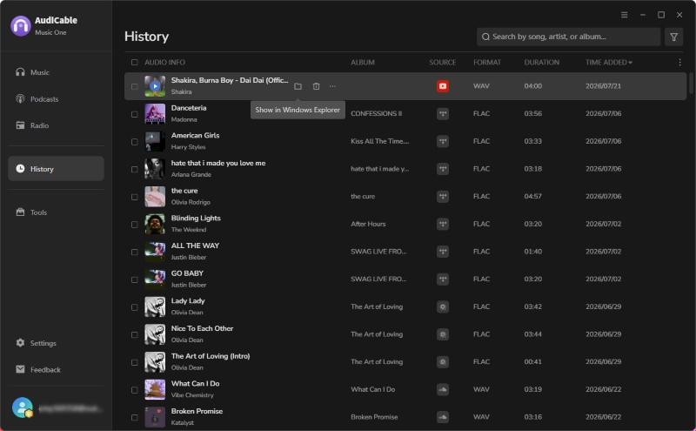696x431 pixels.
Task: Click source icon on American Girls row
Action: (x=443, y=141)
